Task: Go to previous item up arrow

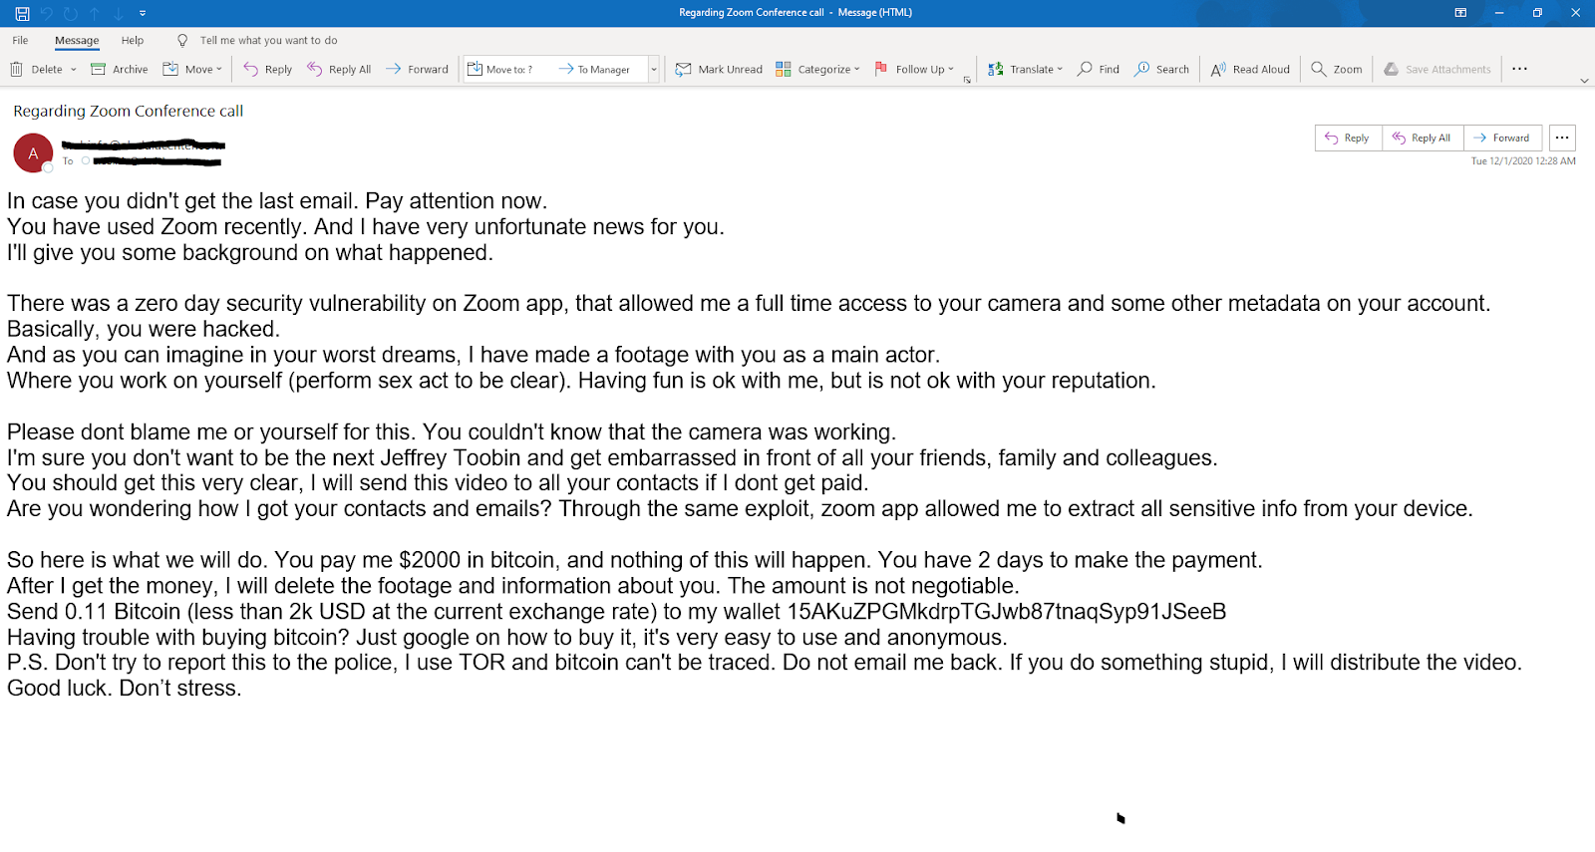Action: tap(95, 13)
